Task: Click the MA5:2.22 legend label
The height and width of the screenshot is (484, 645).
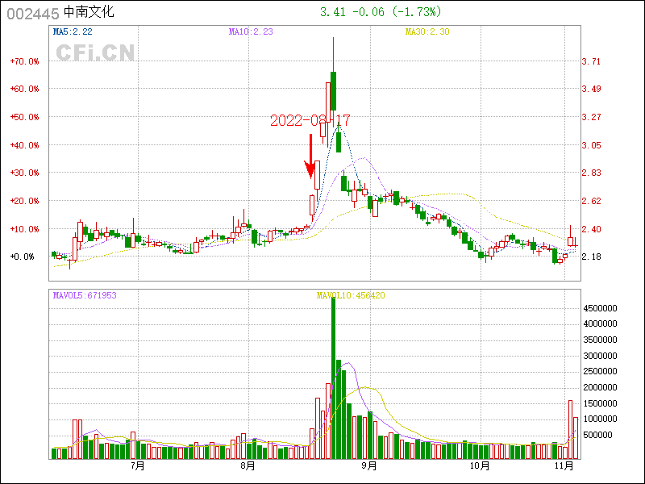Action: (73, 31)
